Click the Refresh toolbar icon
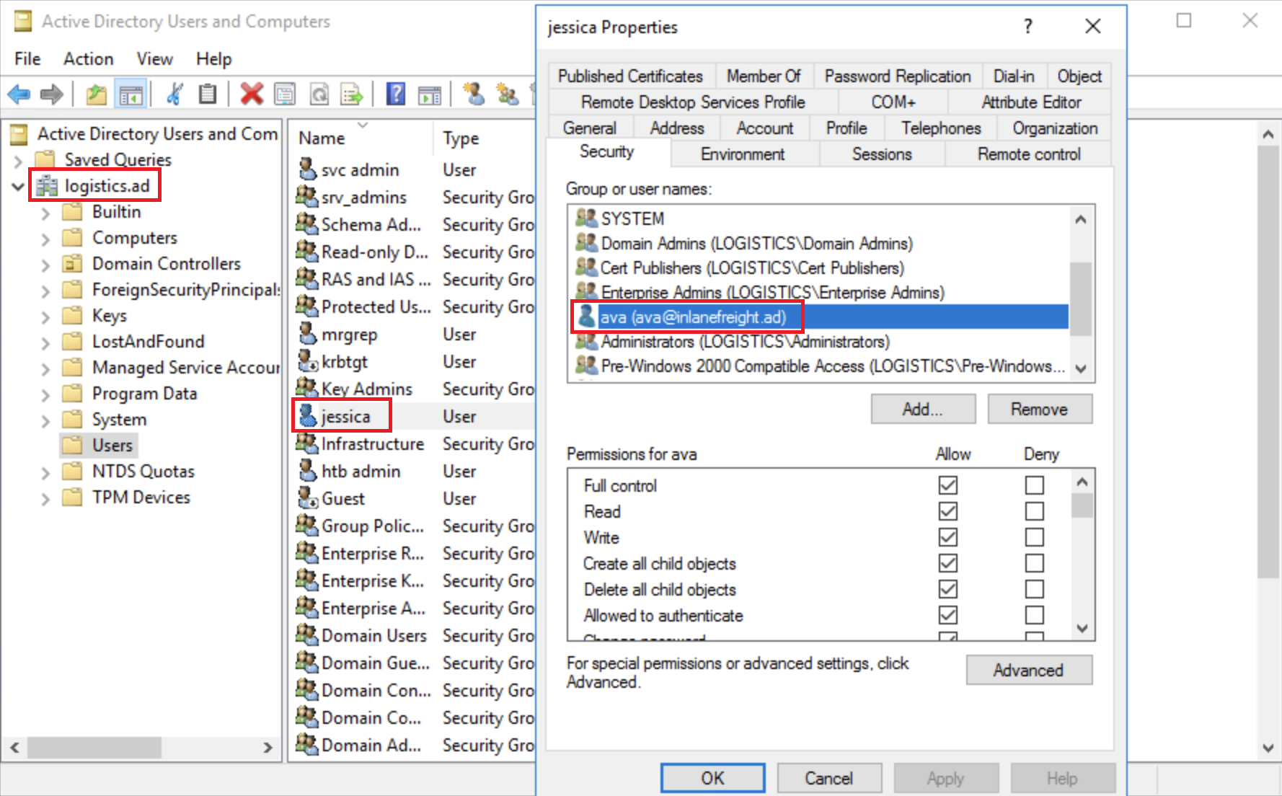The height and width of the screenshot is (796, 1282). pos(319,94)
